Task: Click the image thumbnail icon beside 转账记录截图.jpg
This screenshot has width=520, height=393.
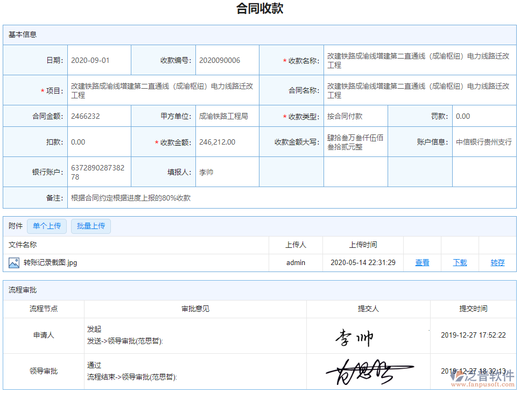Action: click(15, 262)
